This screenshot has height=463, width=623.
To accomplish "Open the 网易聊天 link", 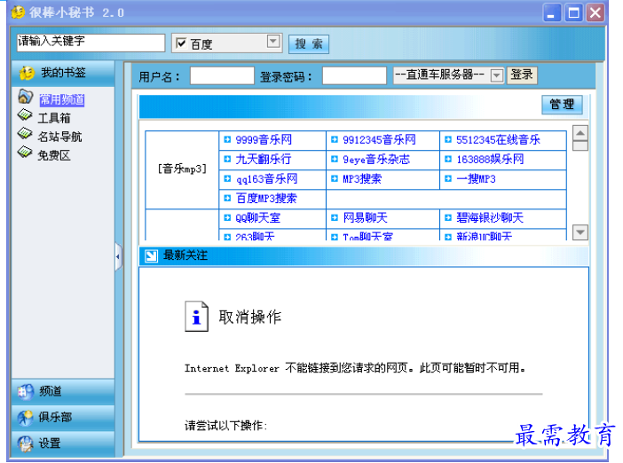I will point(365,218).
